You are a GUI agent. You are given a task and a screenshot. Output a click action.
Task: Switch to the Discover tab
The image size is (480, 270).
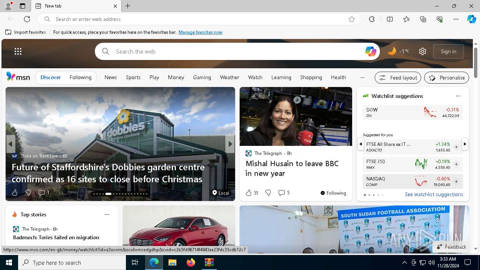[x=51, y=77]
